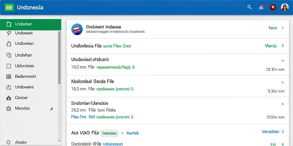The image size is (293, 146).
Task: Click the red circular icon in header
Action: point(273,7)
